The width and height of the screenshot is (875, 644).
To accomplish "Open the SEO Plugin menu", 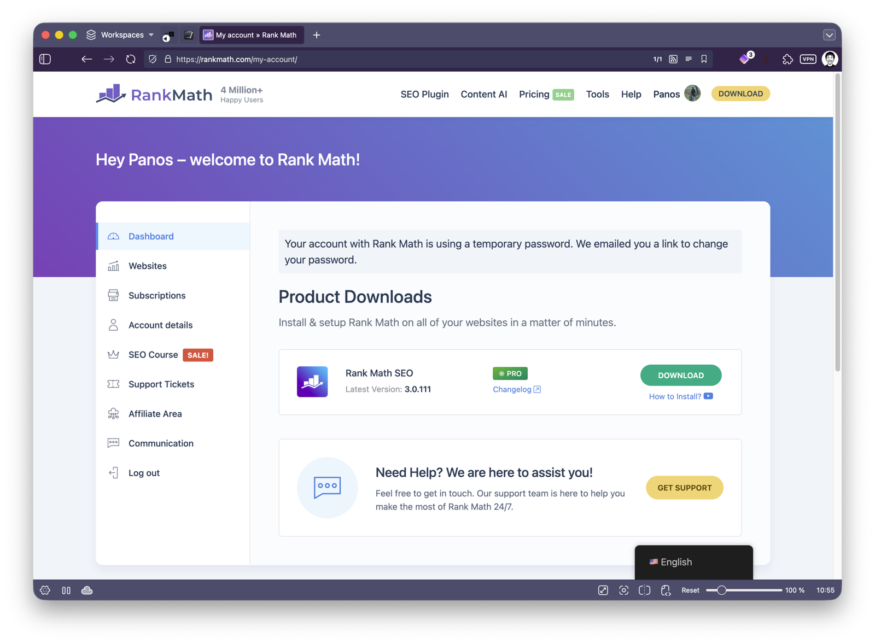I will pyautogui.click(x=424, y=94).
